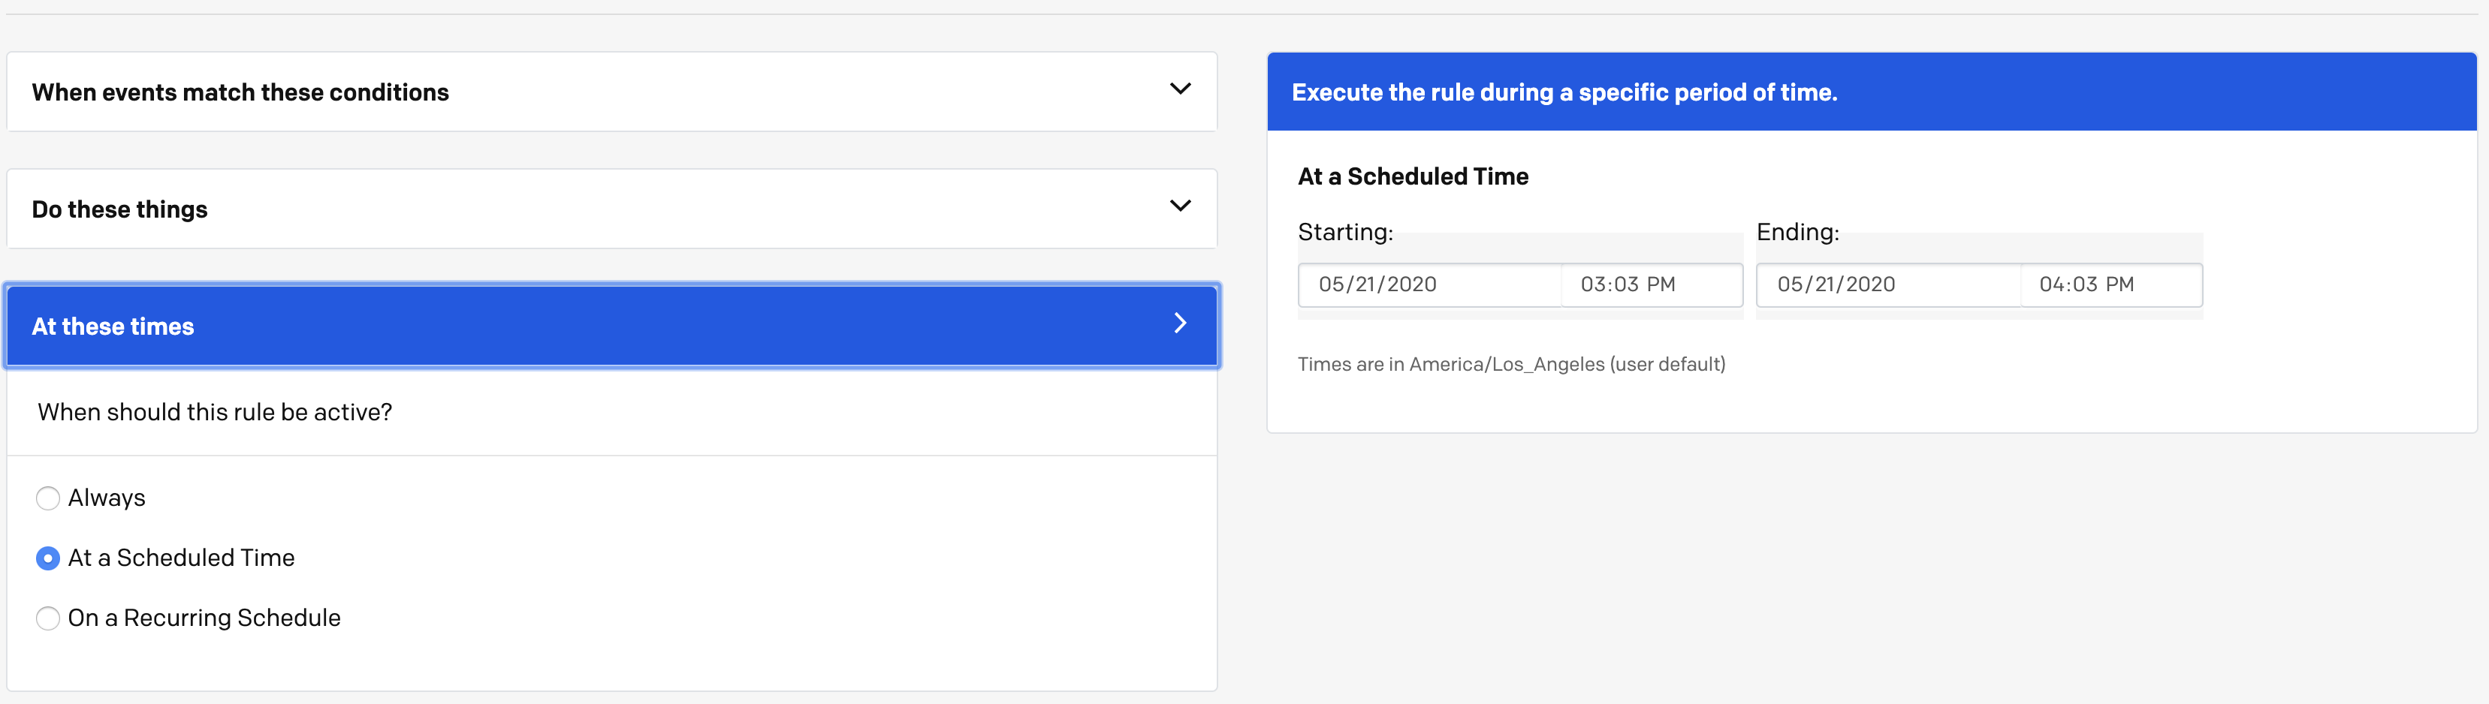Click the chevron arrow beside "When events match these conditions"
2489x704 pixels.
coord(1180,89)
